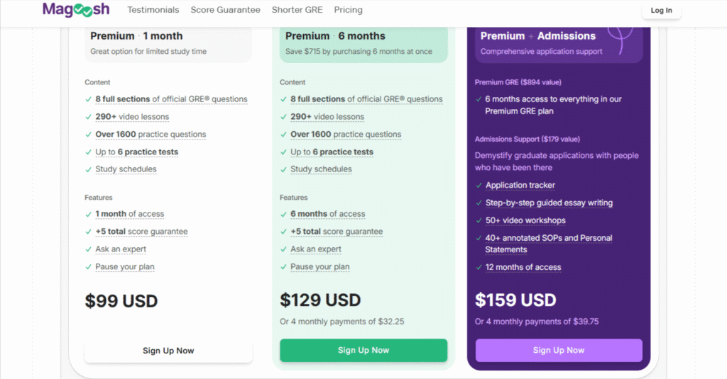727x379 pixels.
Task: Open the Shorter GRE link
Action: [x=296, y=10]
